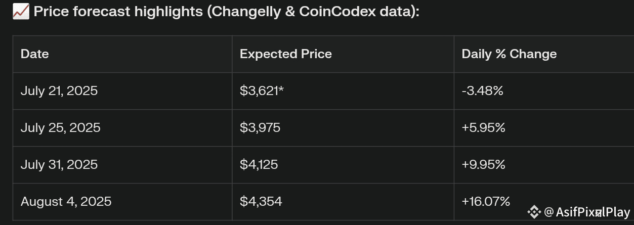
Task: Select the July 25, 2025 date cell
Action: (61, 128)
